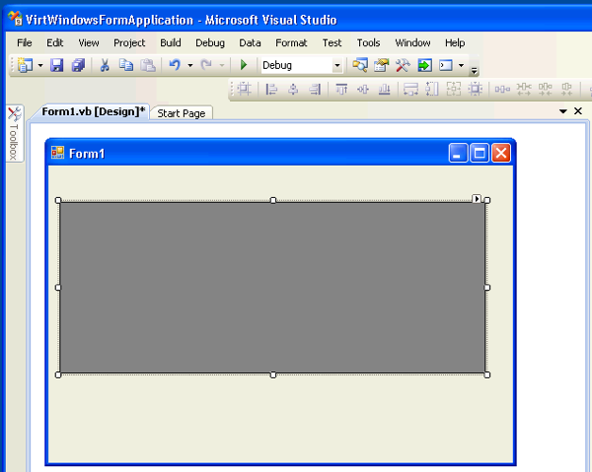Start debugging with the green play icon

244,65
